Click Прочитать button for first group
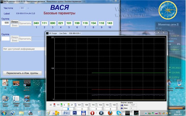Viewport: 186px width, 116px height. coord(25,23)
